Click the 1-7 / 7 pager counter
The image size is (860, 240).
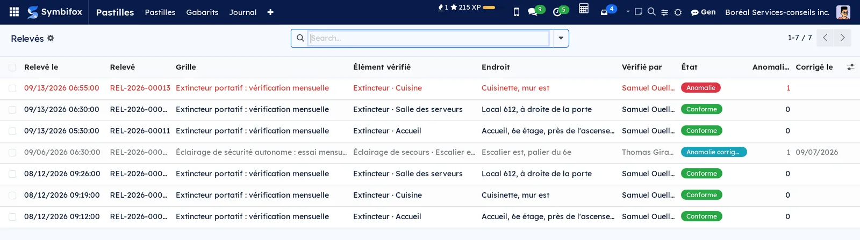click(800, 37)
